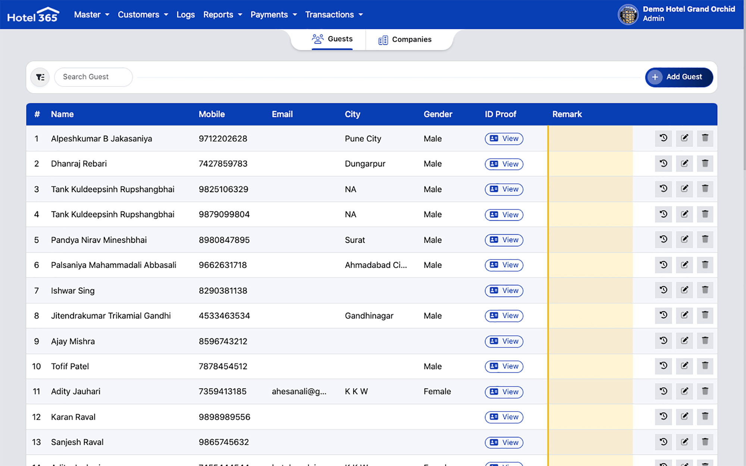Image resolution: width=746 pixels, height=466 pixels.
Task: Click trash icon for Sanjesh Raval
Action: point(705,442)
